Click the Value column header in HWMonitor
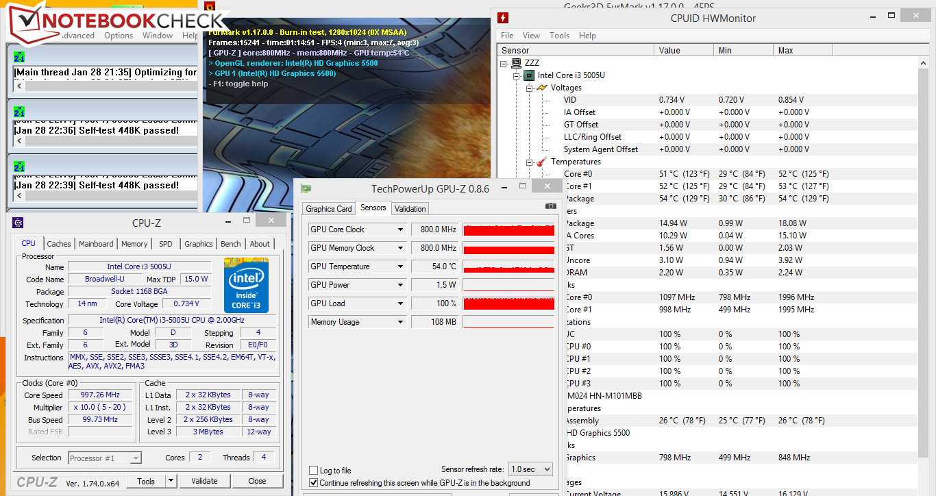 (685, 50)
